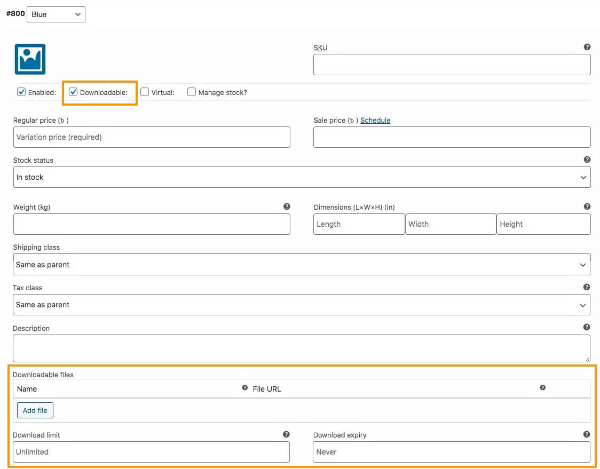This screenshot has width=600, height=469.
Task: Open the sale price Schedule link
Action: 375,120
